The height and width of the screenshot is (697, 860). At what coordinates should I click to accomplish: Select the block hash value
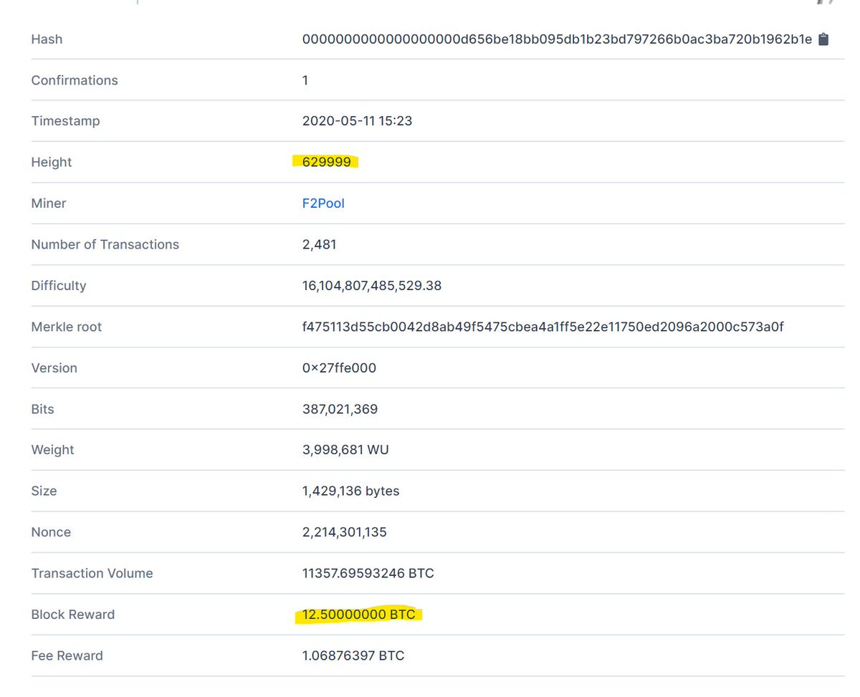tap(558, 39)
